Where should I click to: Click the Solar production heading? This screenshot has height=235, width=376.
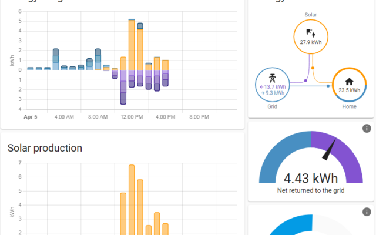click(x=45, y=148)
